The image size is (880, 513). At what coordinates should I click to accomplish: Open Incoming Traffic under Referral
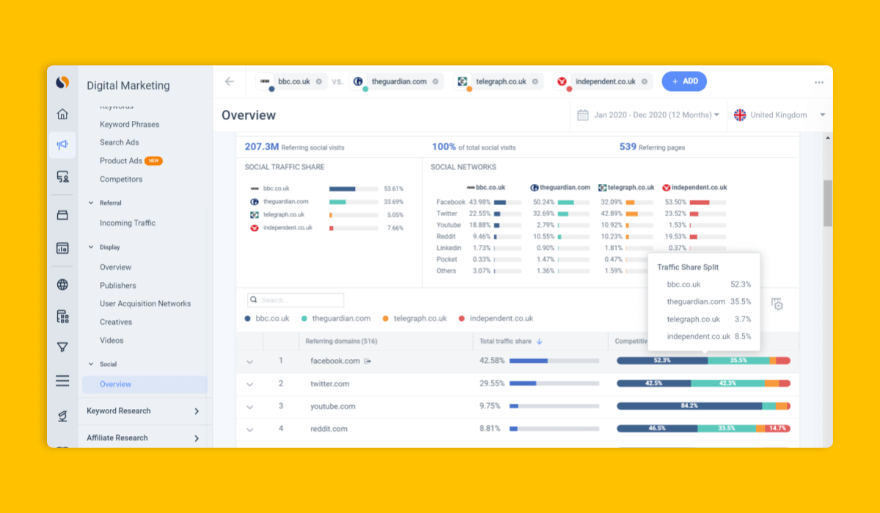(128, 223)
